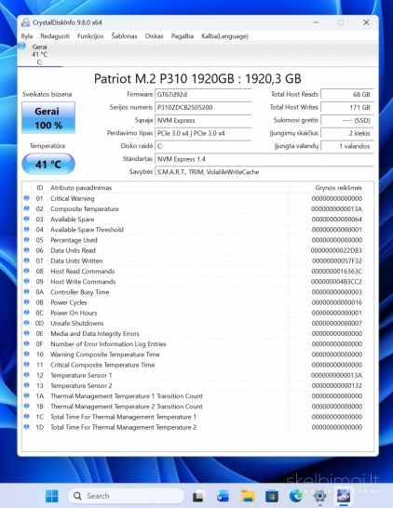Image resolution: width=393 pixels, height=508 pixels.
Task: Click status dot for Percentage Used row
Action: [27, 239]
